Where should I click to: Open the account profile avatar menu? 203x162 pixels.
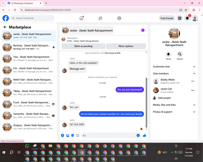point(195,18)
